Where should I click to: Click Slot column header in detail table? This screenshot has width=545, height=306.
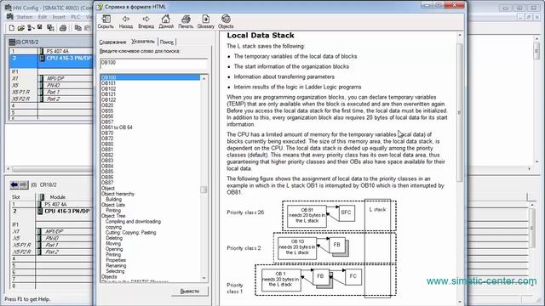coord(22,197)
